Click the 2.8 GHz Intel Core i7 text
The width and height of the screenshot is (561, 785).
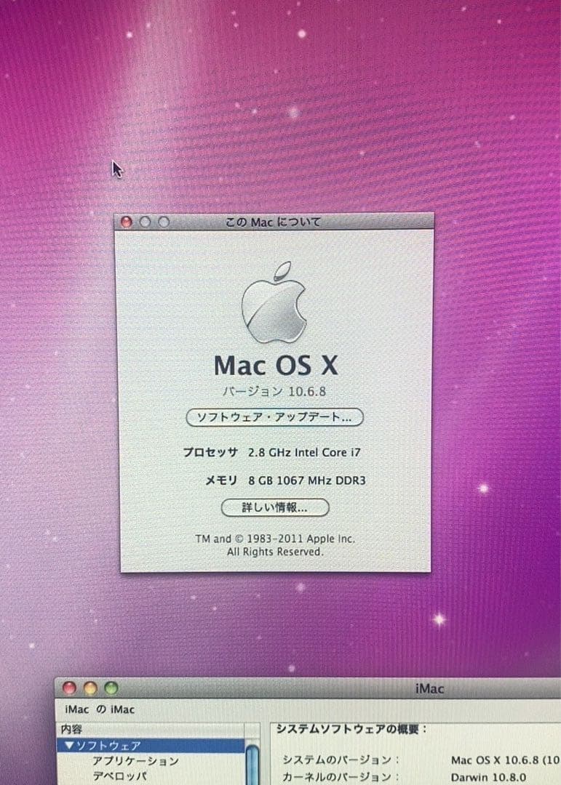click(x=304, y=453)
